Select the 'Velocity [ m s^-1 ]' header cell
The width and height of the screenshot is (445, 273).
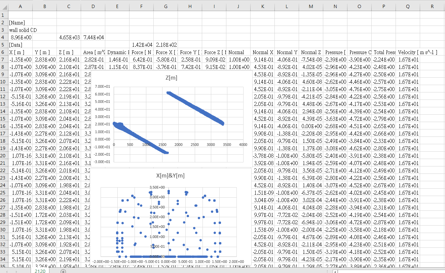[x=417, y=52]
